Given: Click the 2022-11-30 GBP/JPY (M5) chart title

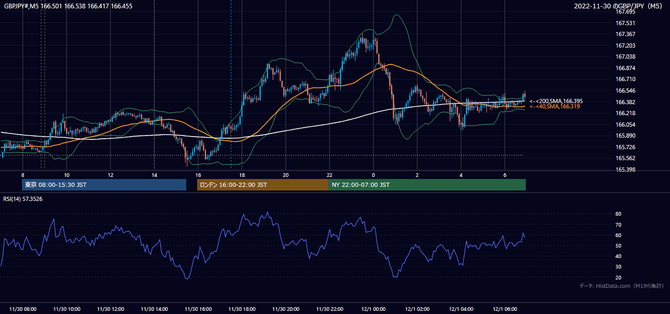Looking at the screenshot, I should click(x=619, y=6).
